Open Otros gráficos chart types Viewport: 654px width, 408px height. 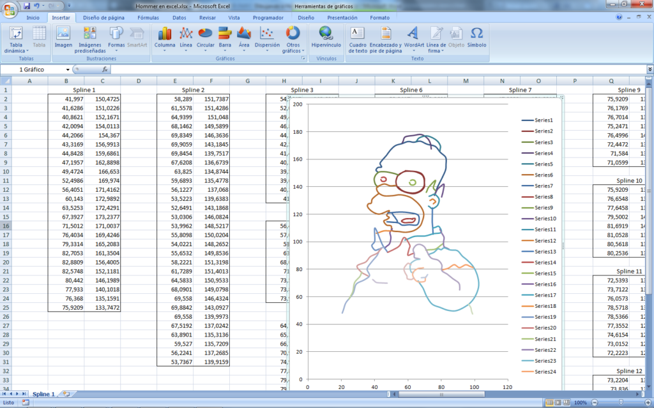coord(293,40)
